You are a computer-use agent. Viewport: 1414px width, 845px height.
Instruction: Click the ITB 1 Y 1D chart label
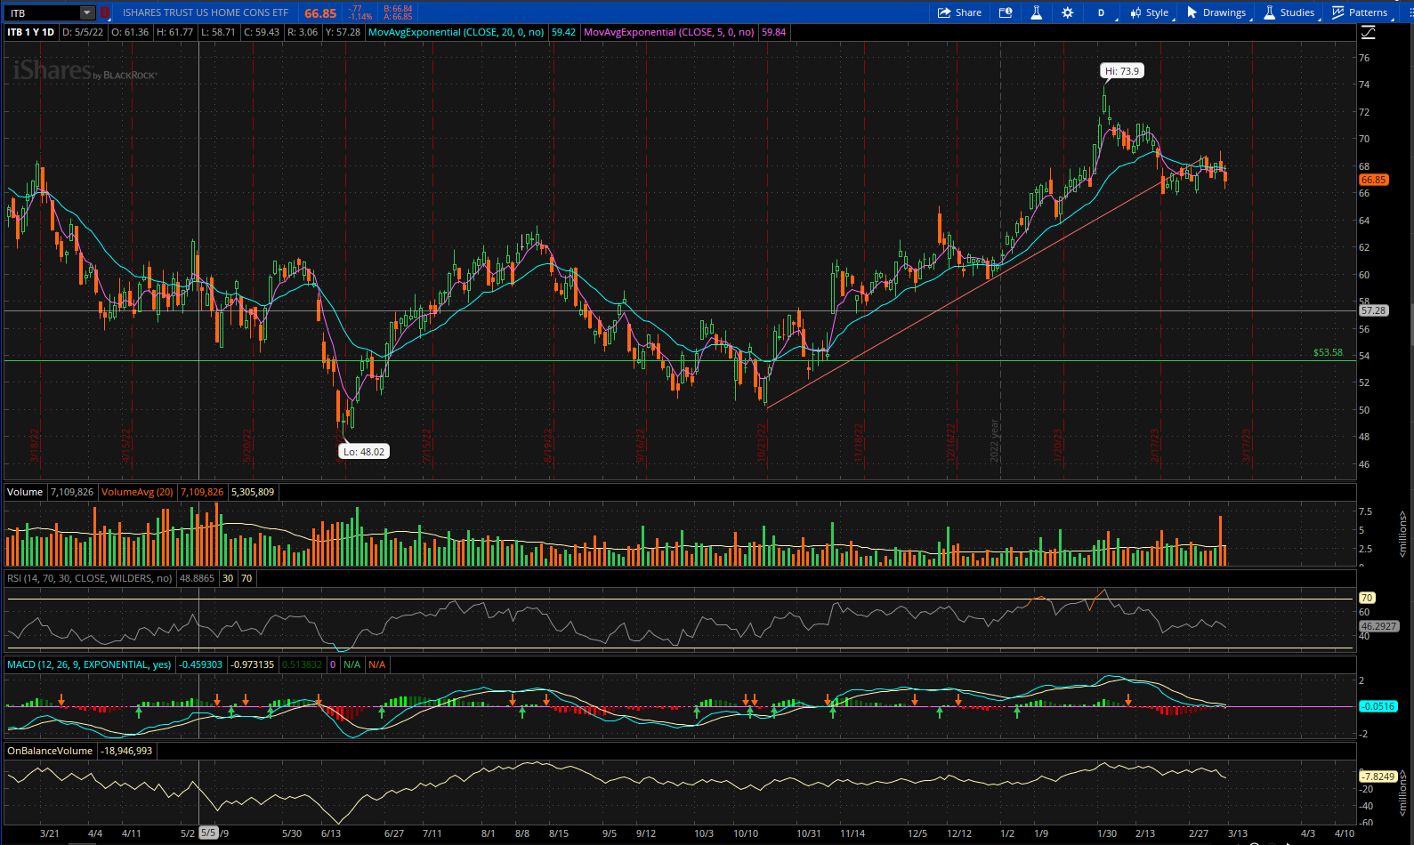tap(31, 32)
